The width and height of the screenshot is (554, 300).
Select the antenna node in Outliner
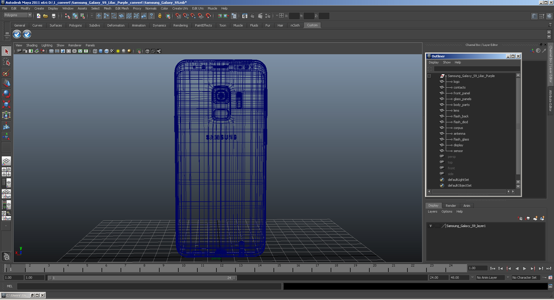click(x=459, y=134)
